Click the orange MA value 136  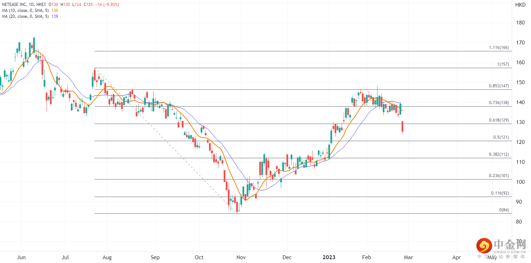coord(54,10)
